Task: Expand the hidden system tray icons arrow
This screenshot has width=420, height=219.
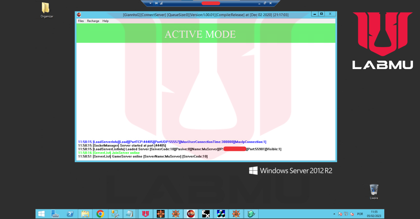Action: pos(334,214)
